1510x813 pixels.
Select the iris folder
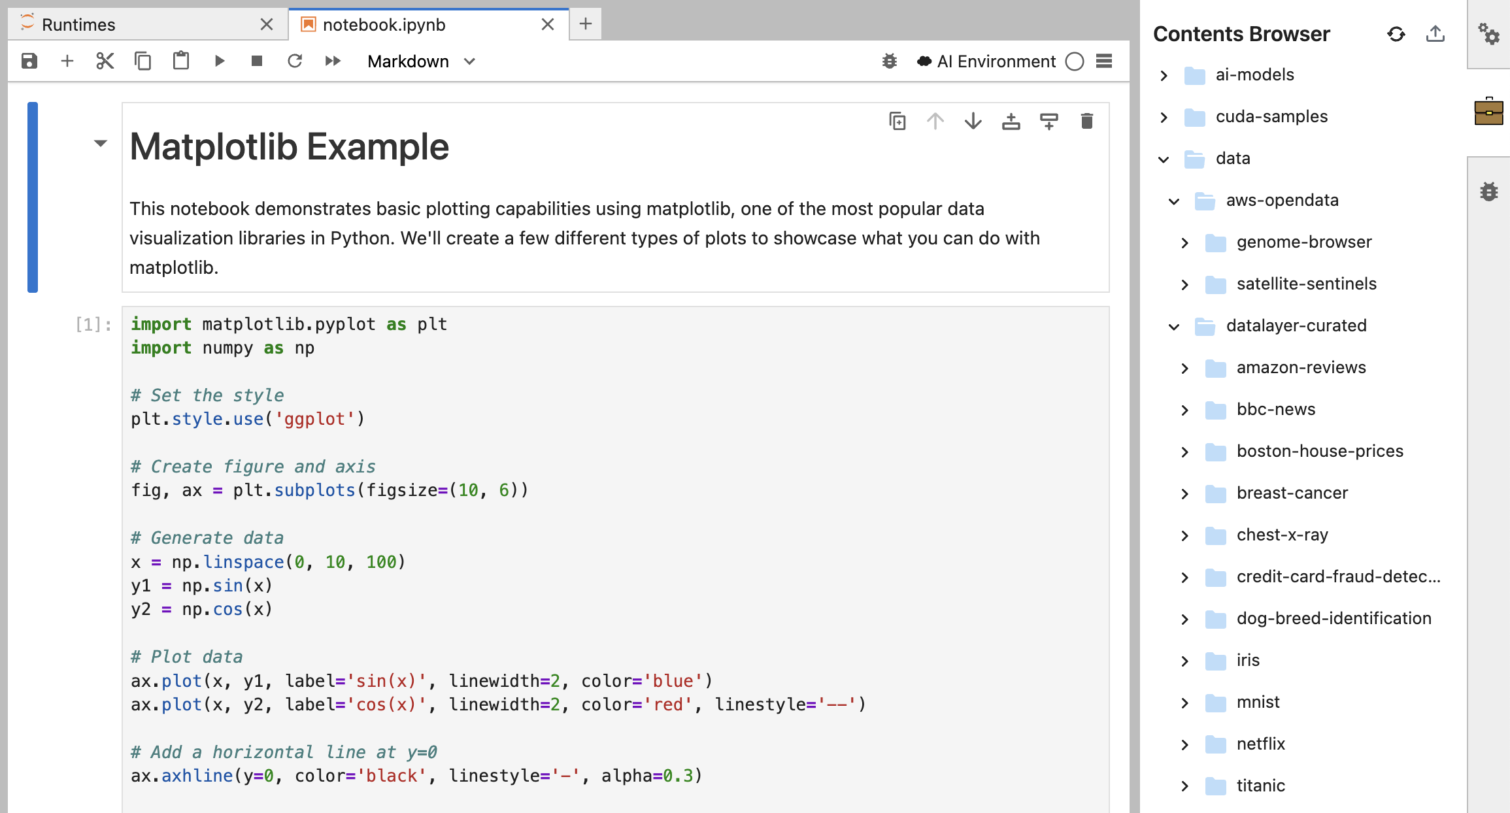(x=1247, y=660)
